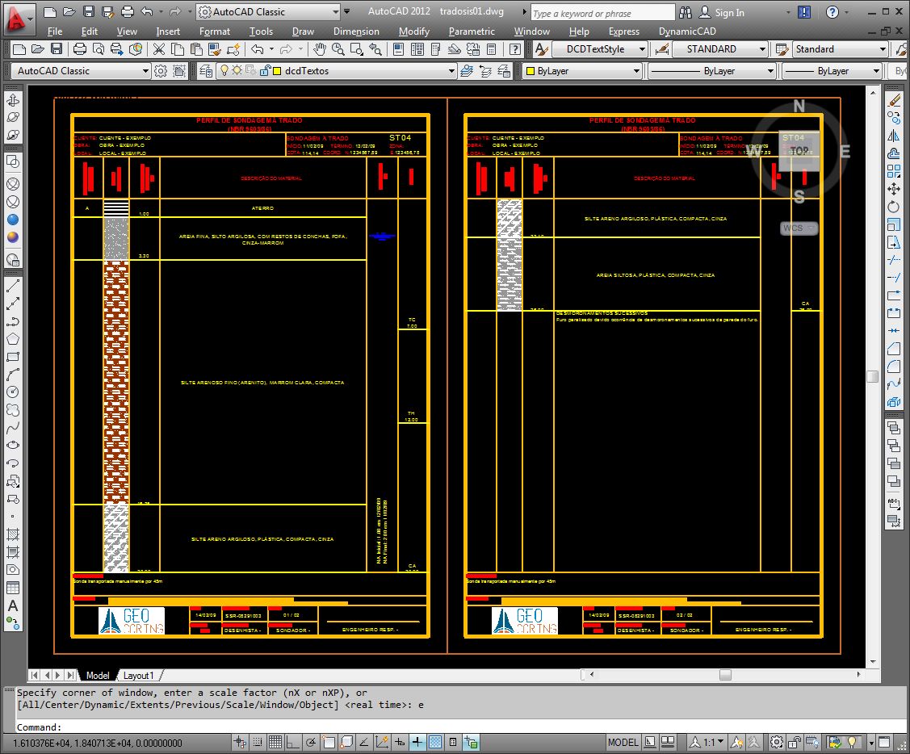This screenshot has height=754, width=910.
Task: Activate the Pan hand tool
Action: pos(319,49)
